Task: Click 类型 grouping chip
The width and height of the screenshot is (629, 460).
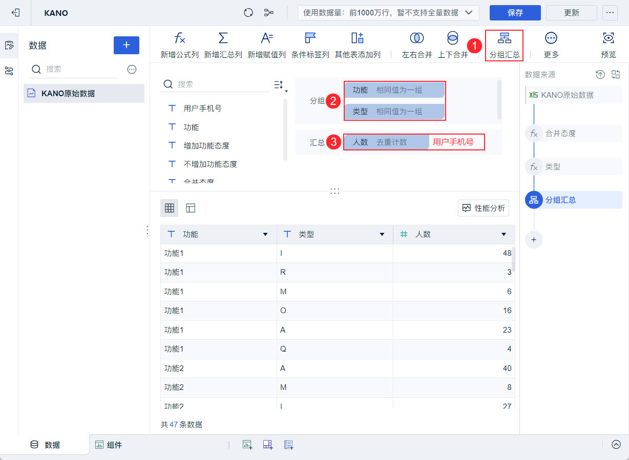Action: pyautogui.click(x=394, y=111)
